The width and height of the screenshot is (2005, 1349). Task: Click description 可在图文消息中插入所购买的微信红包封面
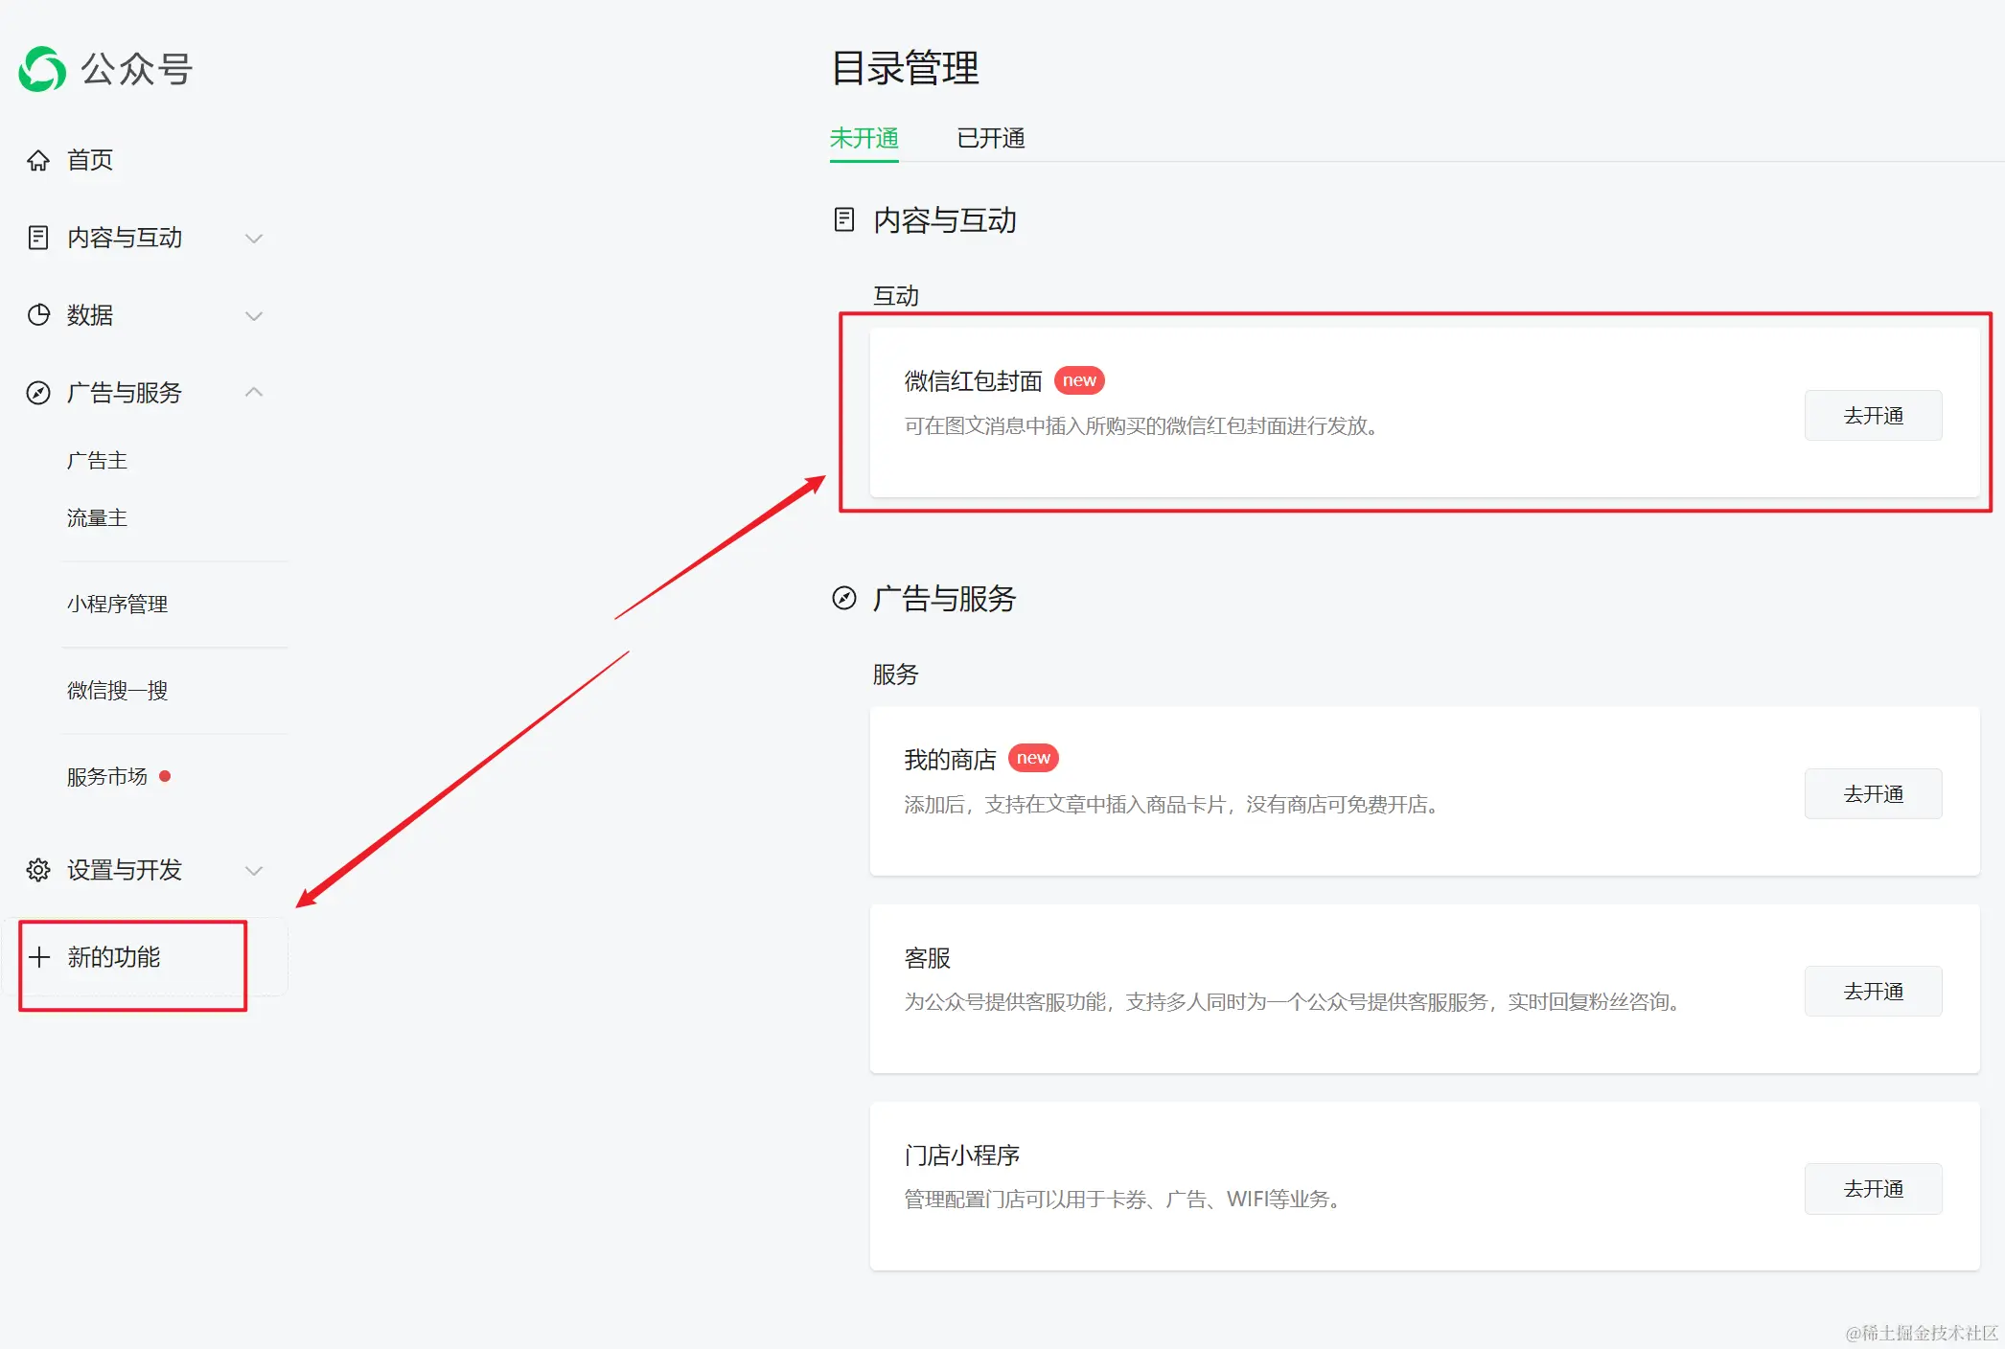tap(1143, 426)
